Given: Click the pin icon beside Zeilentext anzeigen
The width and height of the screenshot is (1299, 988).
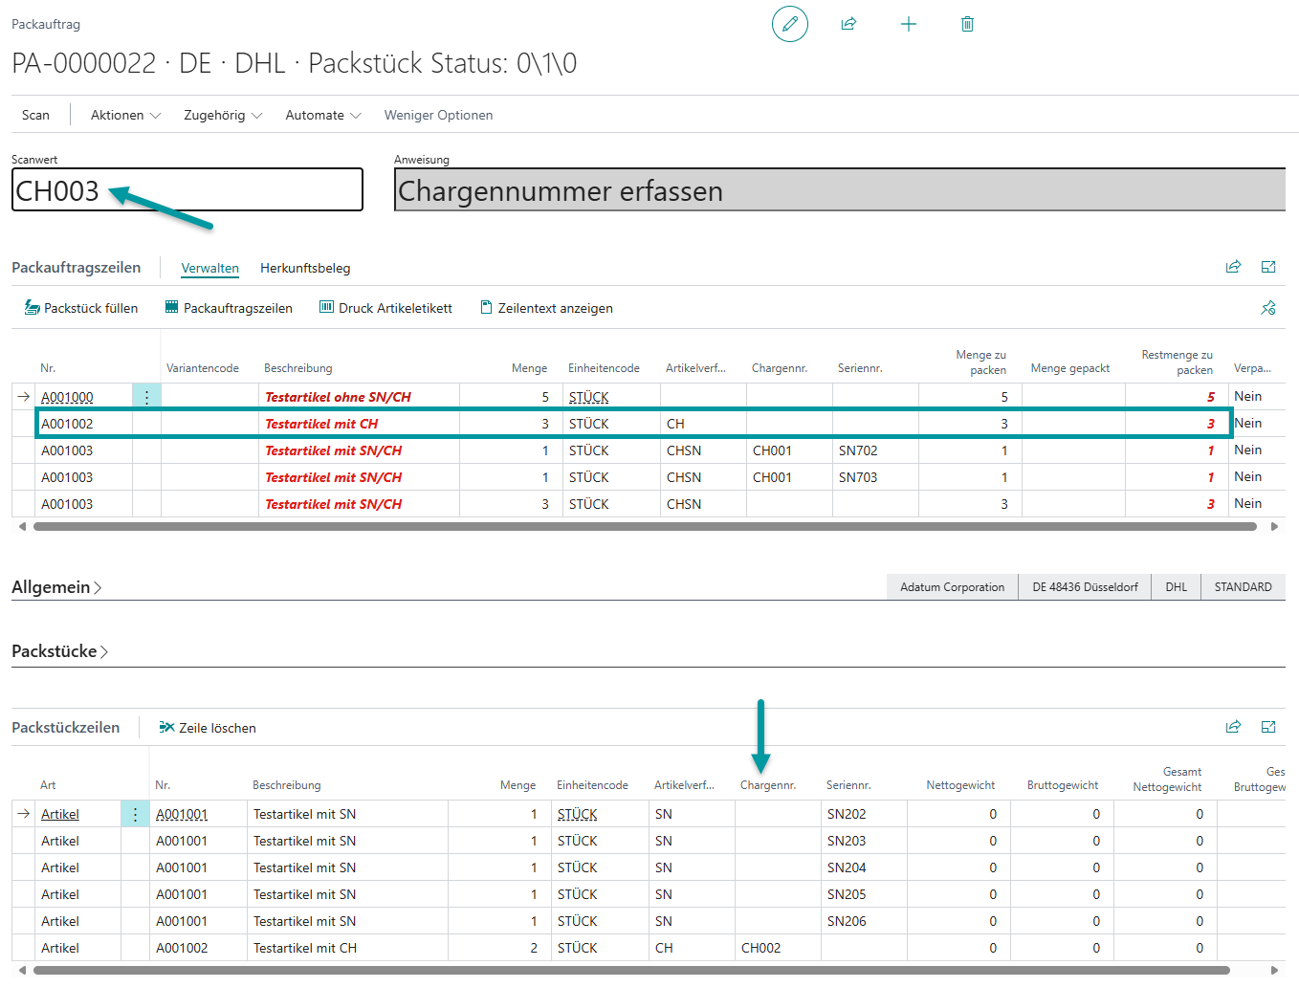Looking at the screenshot, I should point(1268,308).
